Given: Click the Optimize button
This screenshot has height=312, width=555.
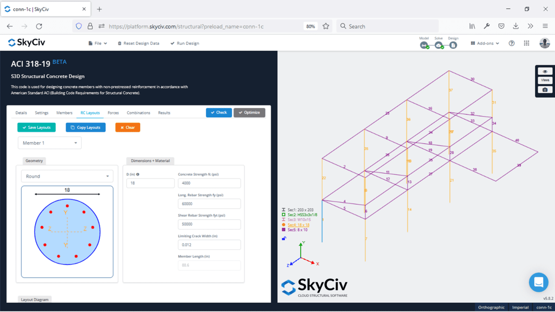Looking at the screenshot, I should pos(249,112).
